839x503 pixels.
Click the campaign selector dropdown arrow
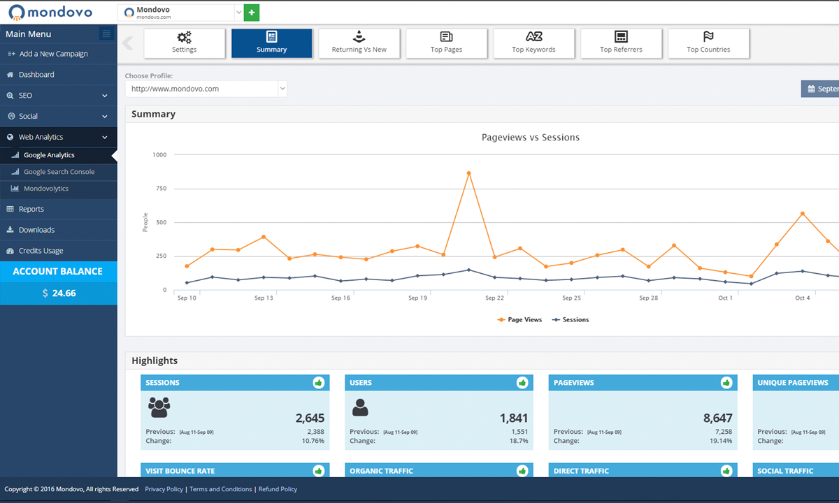pyautogui.click(x=239, y=13)
